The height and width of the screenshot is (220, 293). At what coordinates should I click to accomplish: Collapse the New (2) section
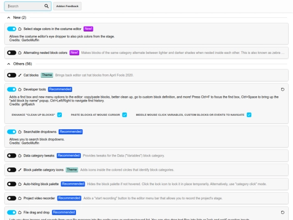click(9, 17)
